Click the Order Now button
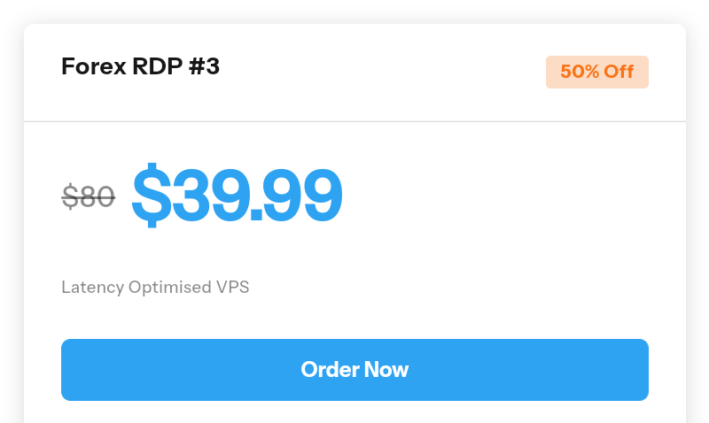 [x=354, y=370]
